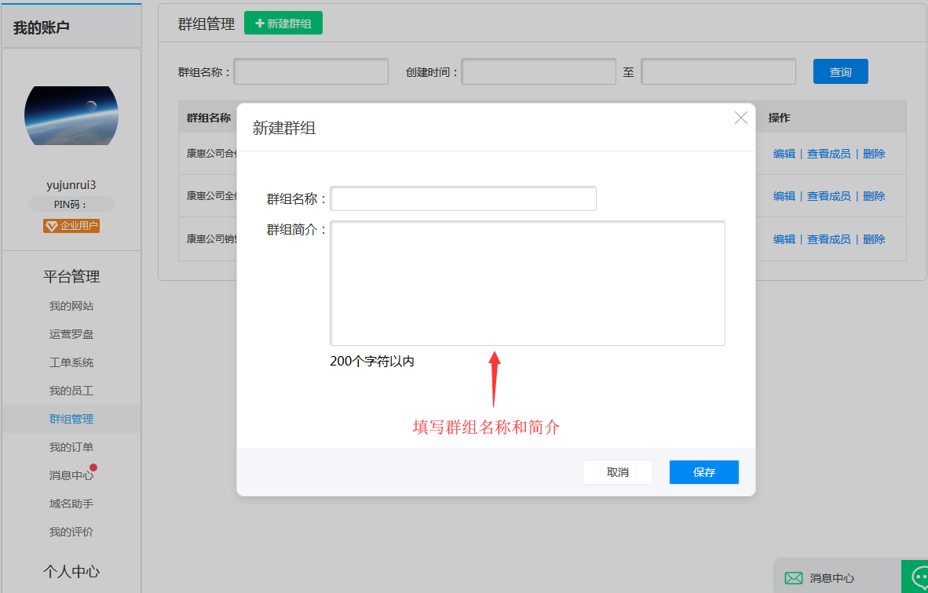928x593 pixels.
Task: Open 运营罗盘 from the sidebar
Action: point(71,333)
